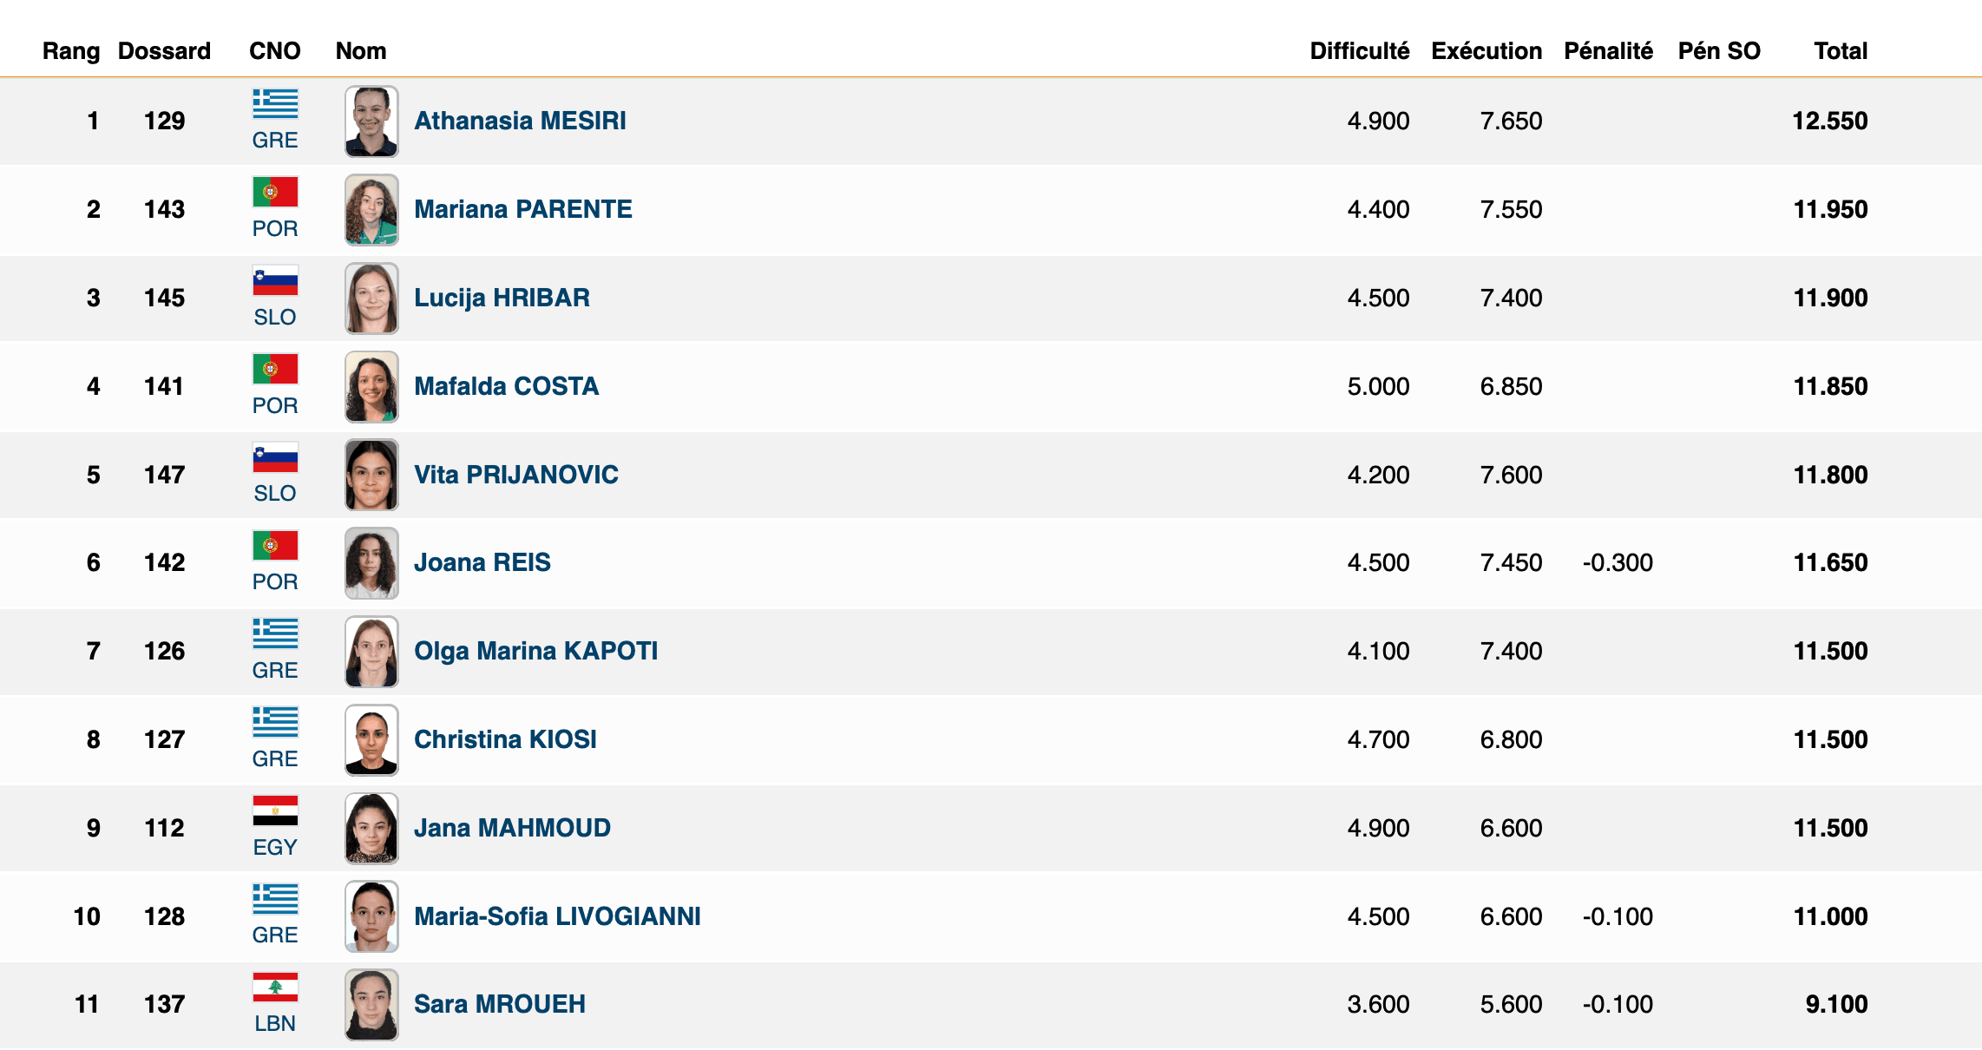Click the Portugal flag next to Mariana PARENTE
Image resolution: width=1982 pixels, height=1050 pixels.
point(275,192)
